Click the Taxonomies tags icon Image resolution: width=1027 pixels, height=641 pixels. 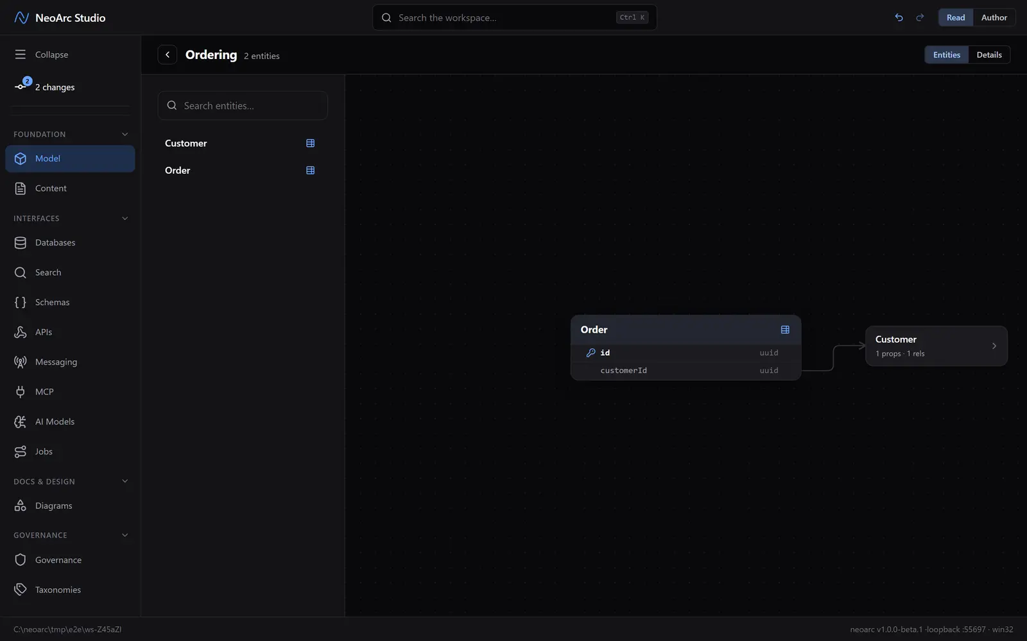pos(21,590)
